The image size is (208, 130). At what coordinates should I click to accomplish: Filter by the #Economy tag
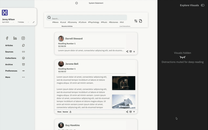pos(72,22)
